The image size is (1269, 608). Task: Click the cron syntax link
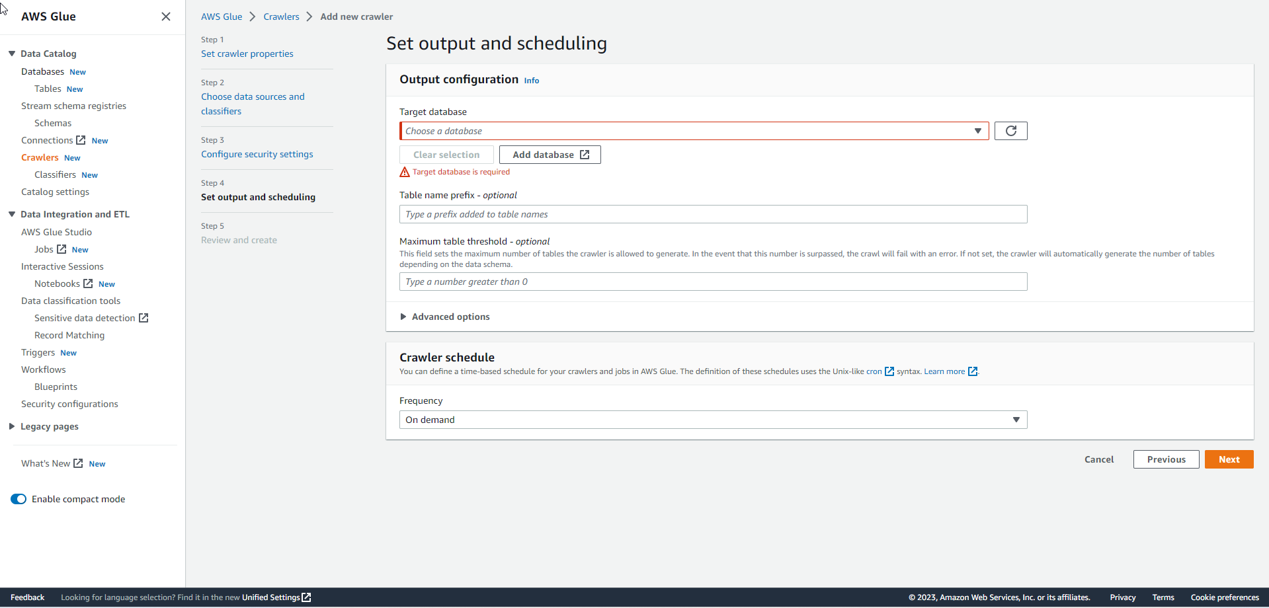click(x=874, y=371)
